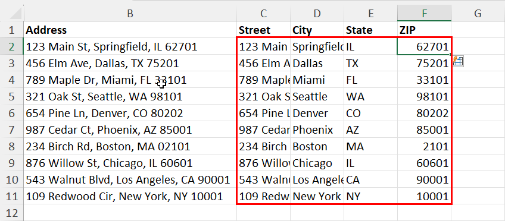505x221 pixels.
Task: Select the Phoenix city cell
Action: 317,130
